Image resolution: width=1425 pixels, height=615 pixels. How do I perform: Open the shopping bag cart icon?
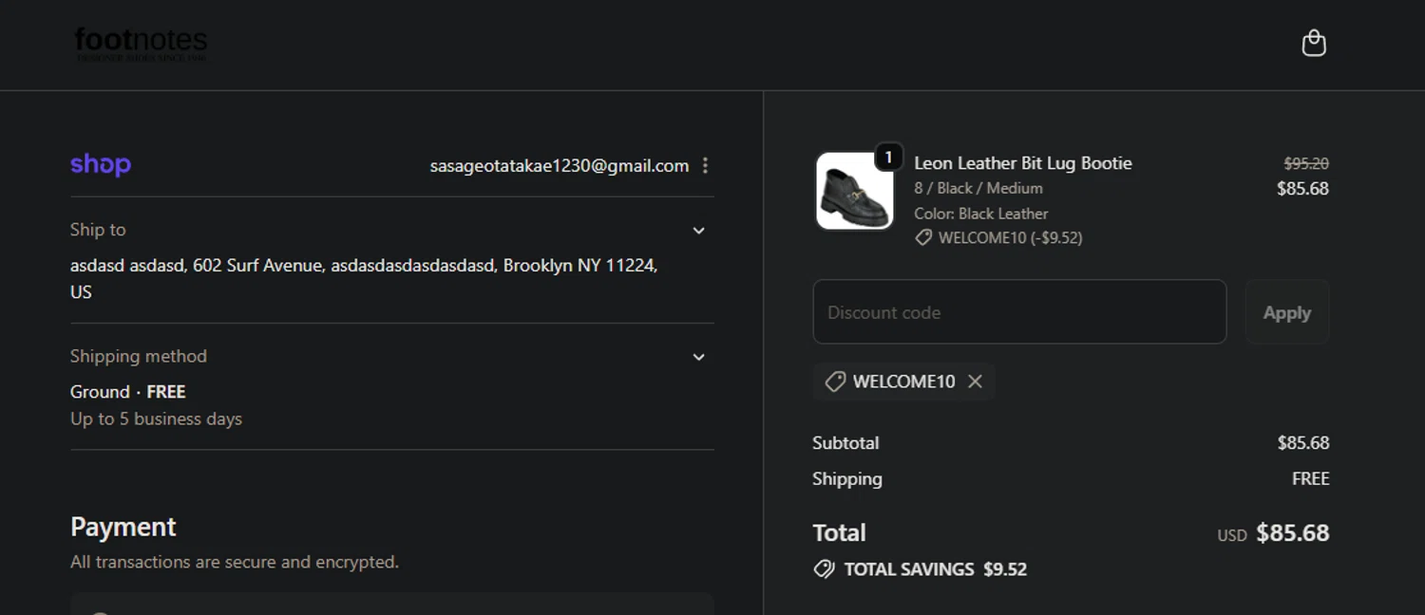coord(1314,43)
